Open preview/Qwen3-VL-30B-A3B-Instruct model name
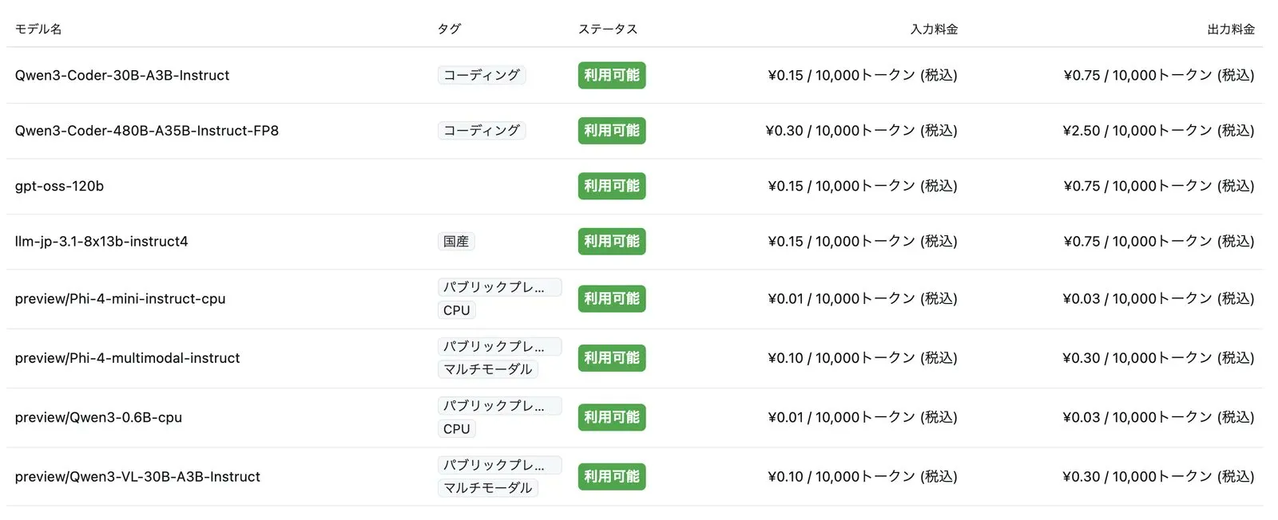Viewport: 1278px width, 520px height. coord(137,477)
